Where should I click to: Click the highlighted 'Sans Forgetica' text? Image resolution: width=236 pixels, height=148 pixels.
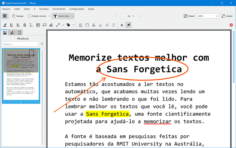point(107,114)
